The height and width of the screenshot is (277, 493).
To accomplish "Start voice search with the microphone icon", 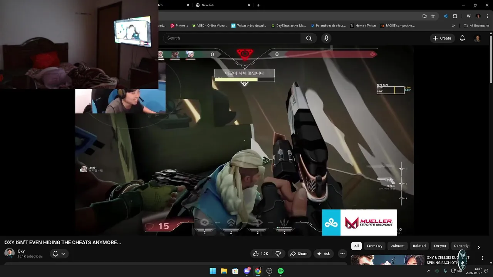I will (x=326, y=38).
